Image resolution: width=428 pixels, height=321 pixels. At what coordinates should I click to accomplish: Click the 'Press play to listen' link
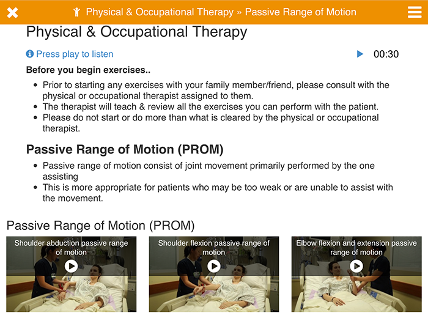pos(75,54)
